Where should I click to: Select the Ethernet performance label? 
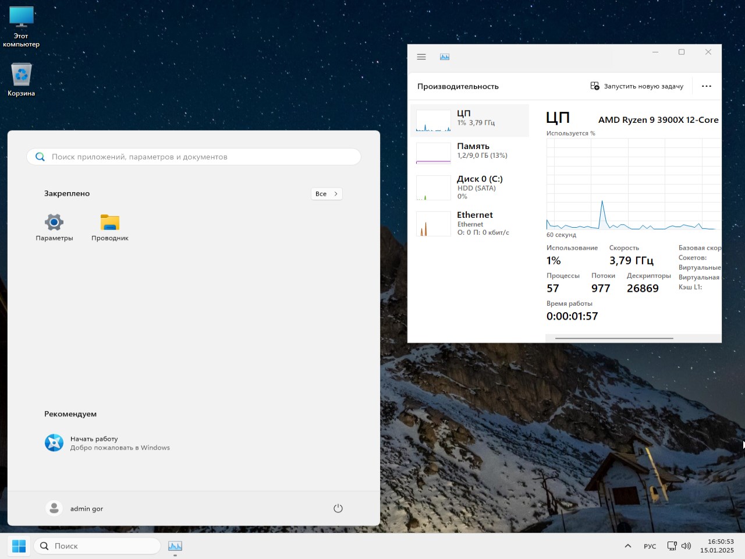[x=475, y=215]
